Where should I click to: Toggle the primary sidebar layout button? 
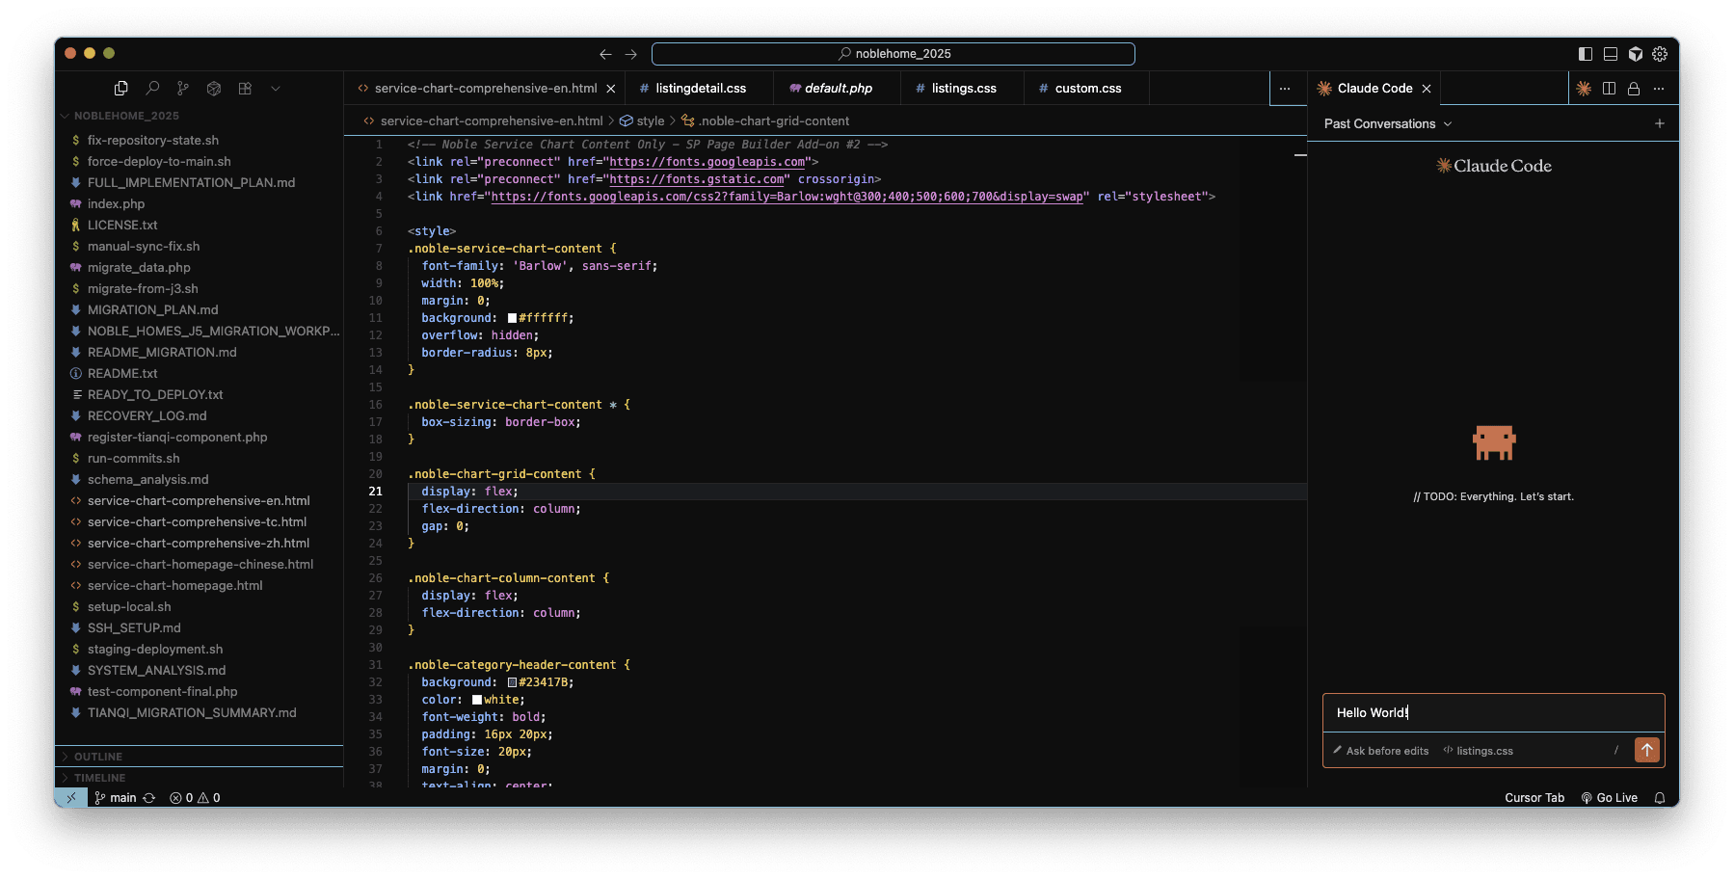click(1585, 54)
